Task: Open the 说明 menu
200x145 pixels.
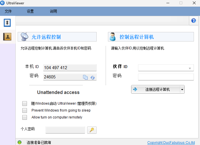Action: tap(53, 12)
